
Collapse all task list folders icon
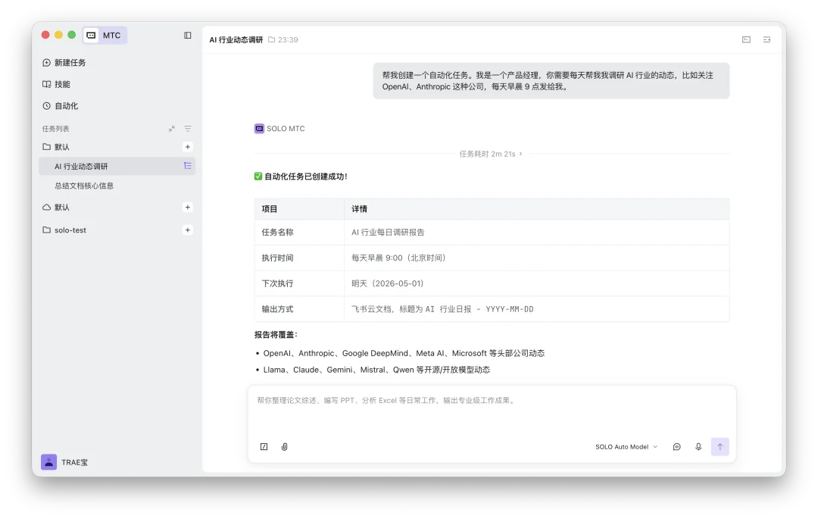172,128
